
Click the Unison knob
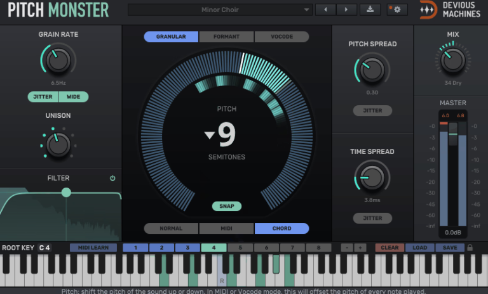(58, 144)
